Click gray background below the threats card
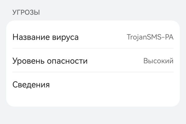Image resolution: width=186 pixels, height=124 pixels. (93, 115)
